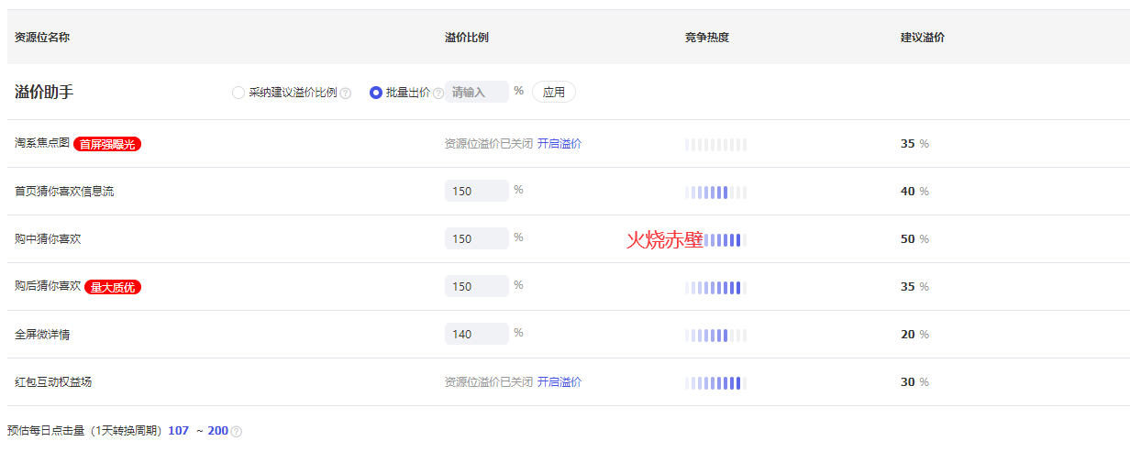Edit premium field for 首页猜你喜欢信息流
The width and height of the screenshot is (1130, 452).
[477, 191]
